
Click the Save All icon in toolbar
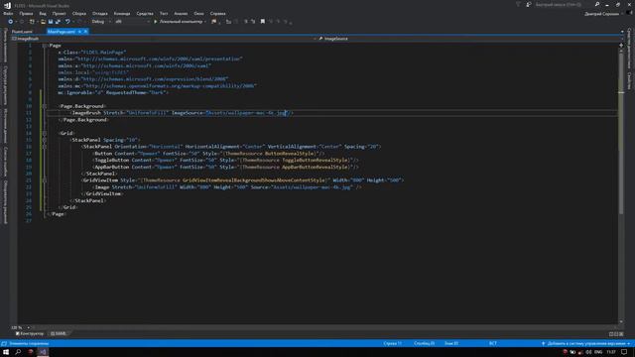point(58,22)
